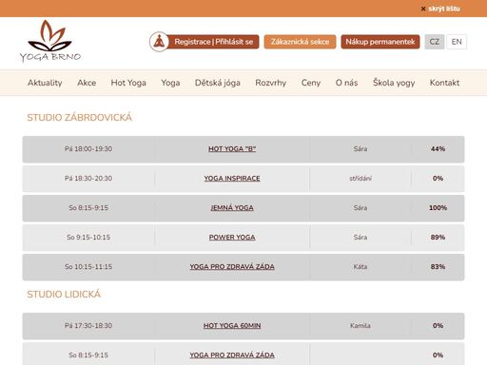
Task: Open the HOT YOGA "B" class link
Action: tap(232, 149)
